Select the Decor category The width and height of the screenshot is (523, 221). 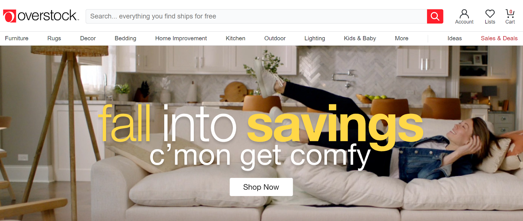88,39
